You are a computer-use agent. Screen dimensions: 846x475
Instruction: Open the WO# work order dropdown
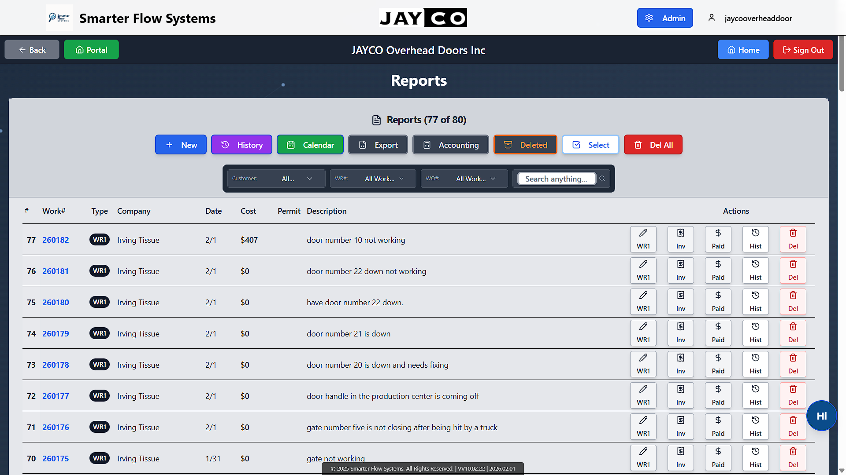464,179
